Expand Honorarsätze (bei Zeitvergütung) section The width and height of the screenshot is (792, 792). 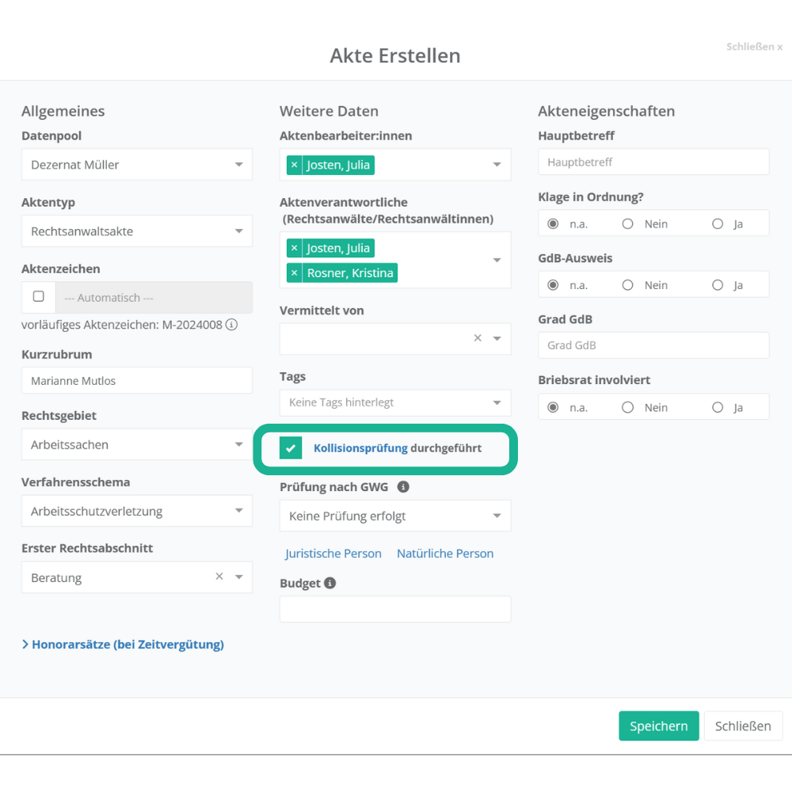[x=123, y=645]
